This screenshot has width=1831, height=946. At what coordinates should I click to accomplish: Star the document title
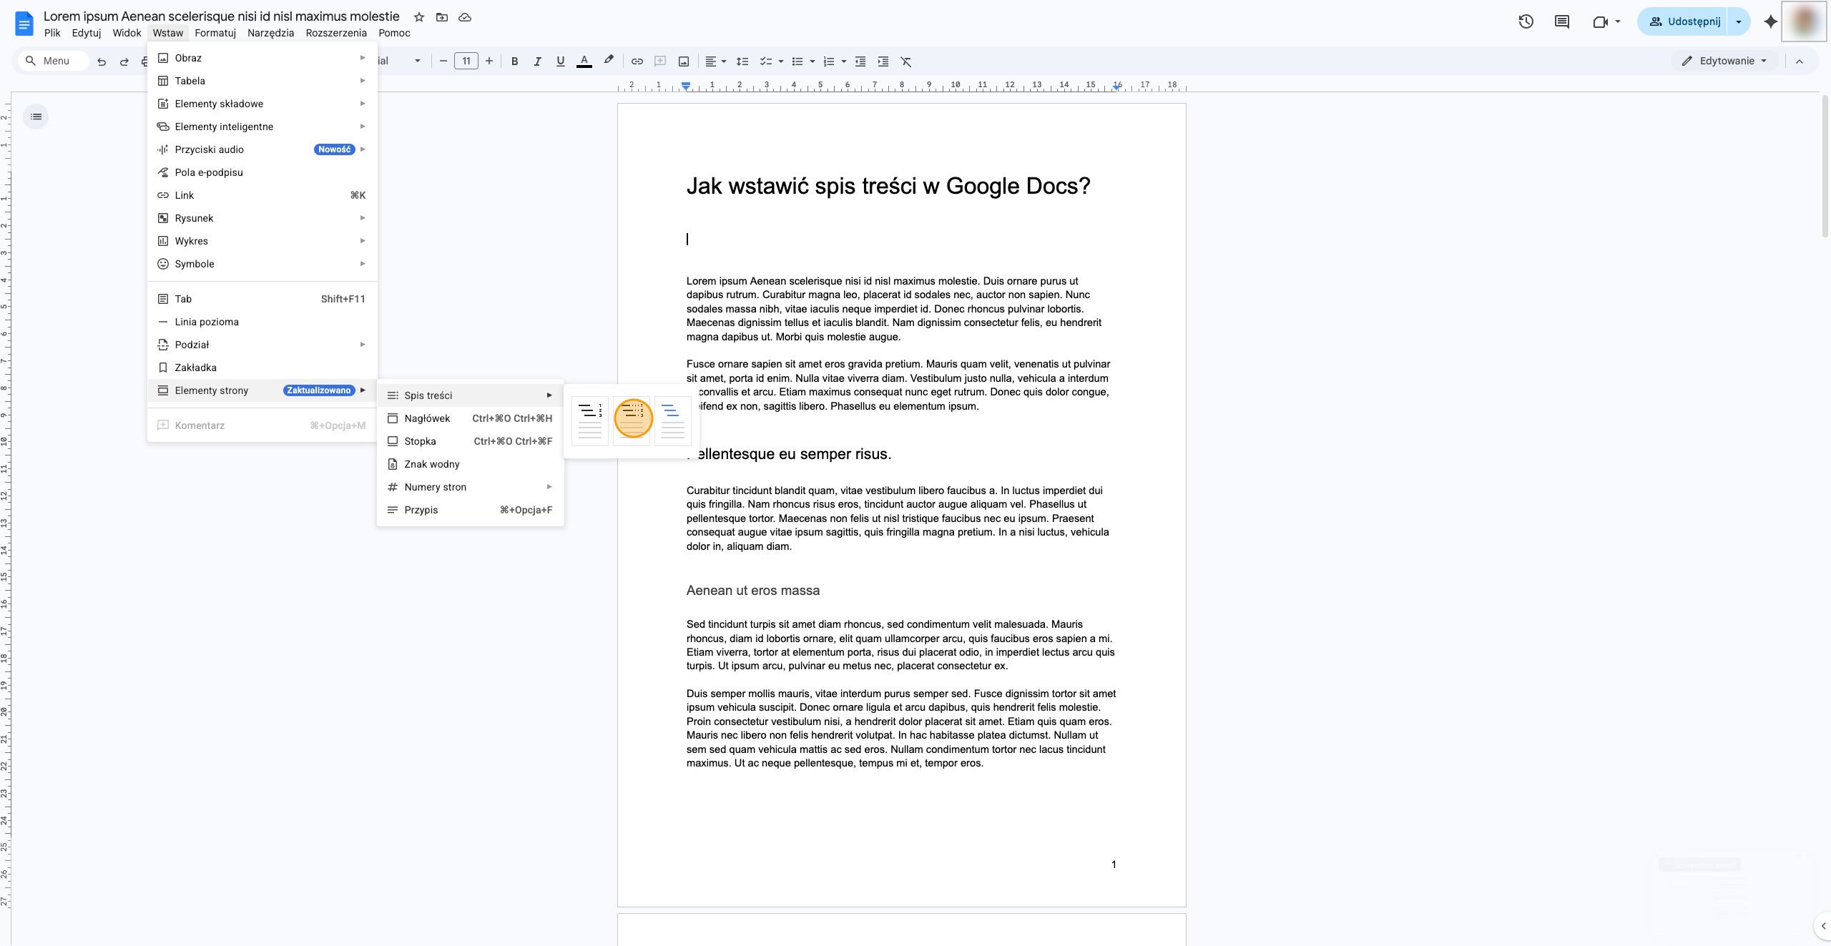[419, 17]
